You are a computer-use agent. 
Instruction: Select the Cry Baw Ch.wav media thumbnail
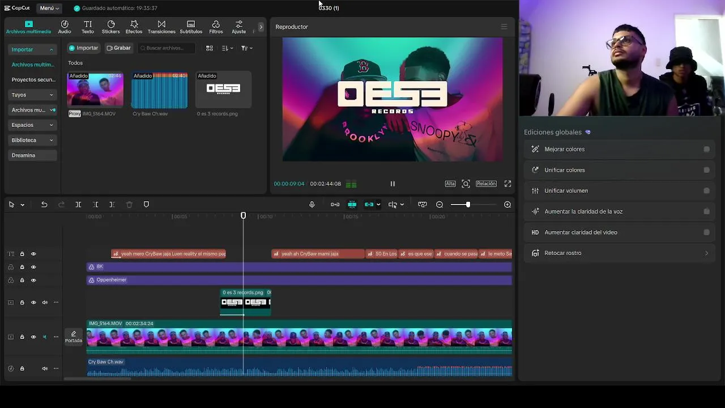coord(159,90)
